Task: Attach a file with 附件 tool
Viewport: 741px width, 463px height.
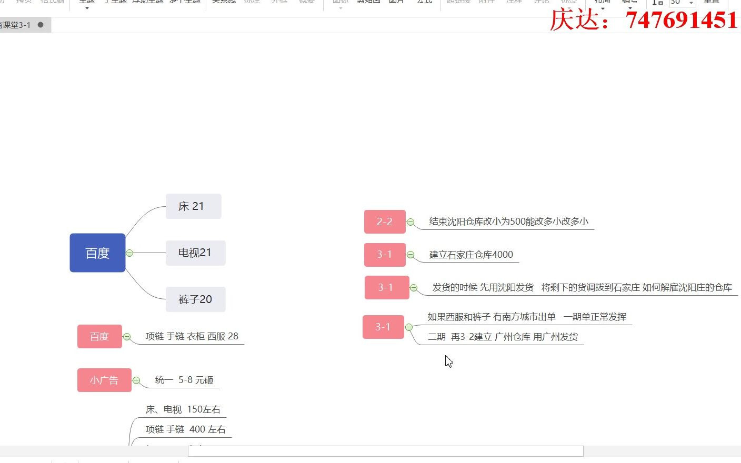Action: 487,2
